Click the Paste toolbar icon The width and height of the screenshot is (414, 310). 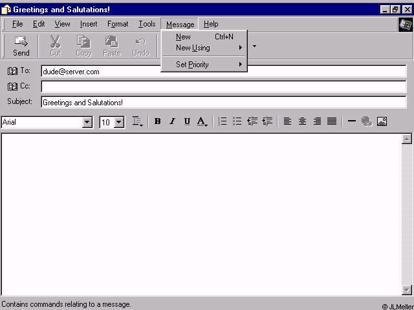(x=112, y=42)
